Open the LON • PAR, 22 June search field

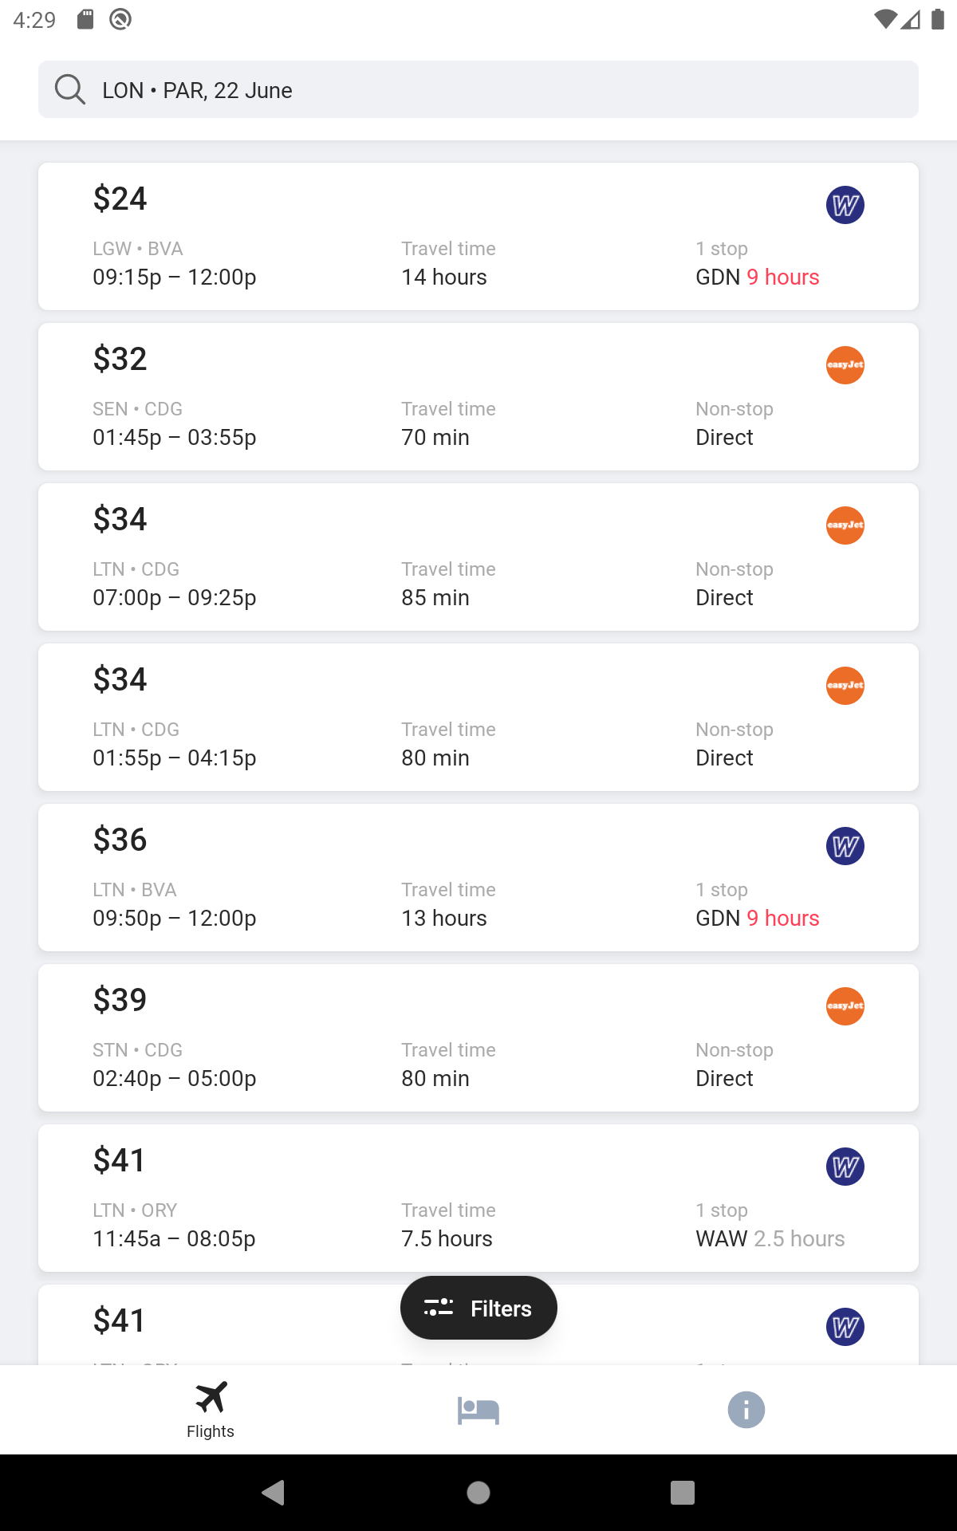tap(478, 89)
